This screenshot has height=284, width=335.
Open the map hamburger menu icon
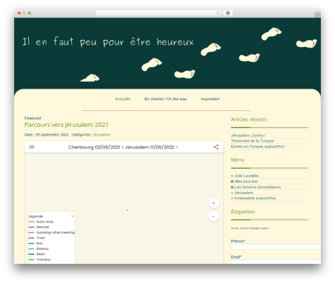(x=31, y=147)
